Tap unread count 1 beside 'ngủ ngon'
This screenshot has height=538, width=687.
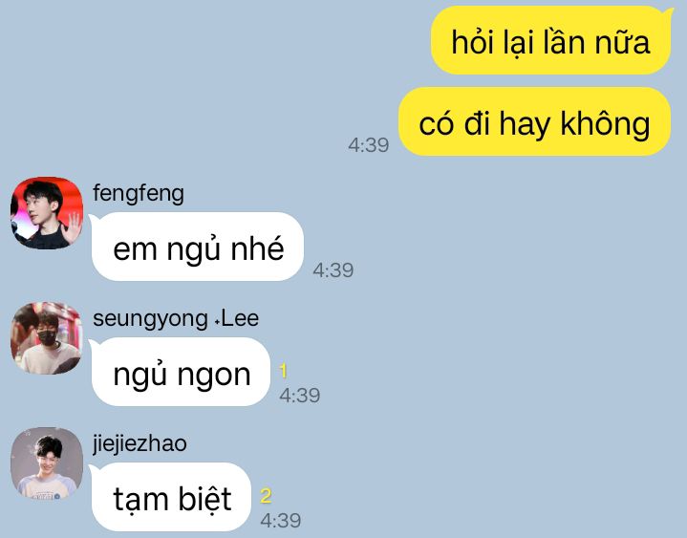[x=283, y=371]
